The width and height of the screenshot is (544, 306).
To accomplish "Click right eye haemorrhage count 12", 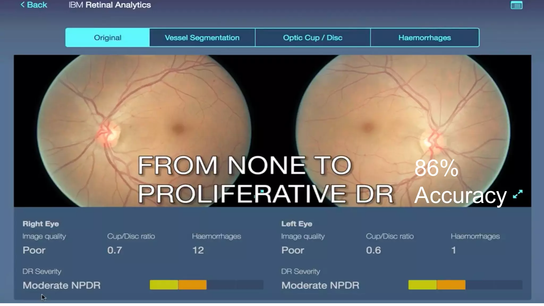I will [198, 250].
